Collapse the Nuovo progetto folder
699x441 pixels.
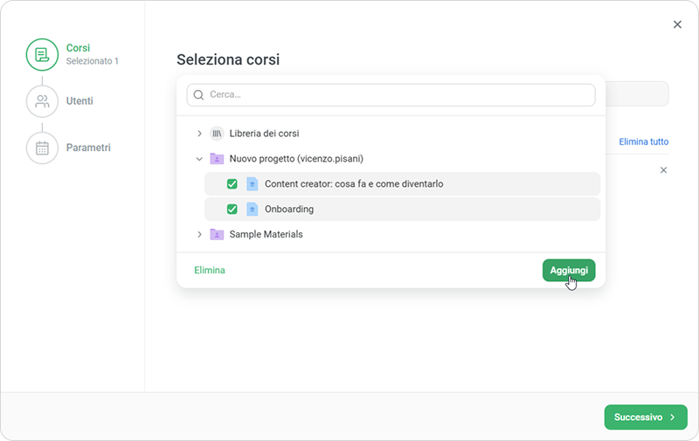199,159
